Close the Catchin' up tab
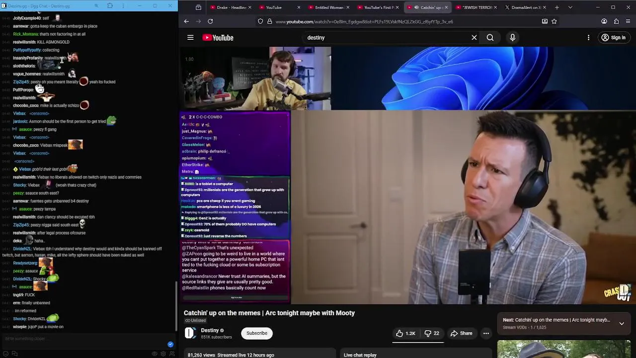 [446, 7]
